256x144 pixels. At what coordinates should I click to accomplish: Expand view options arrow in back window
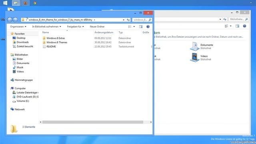[231, 26]
